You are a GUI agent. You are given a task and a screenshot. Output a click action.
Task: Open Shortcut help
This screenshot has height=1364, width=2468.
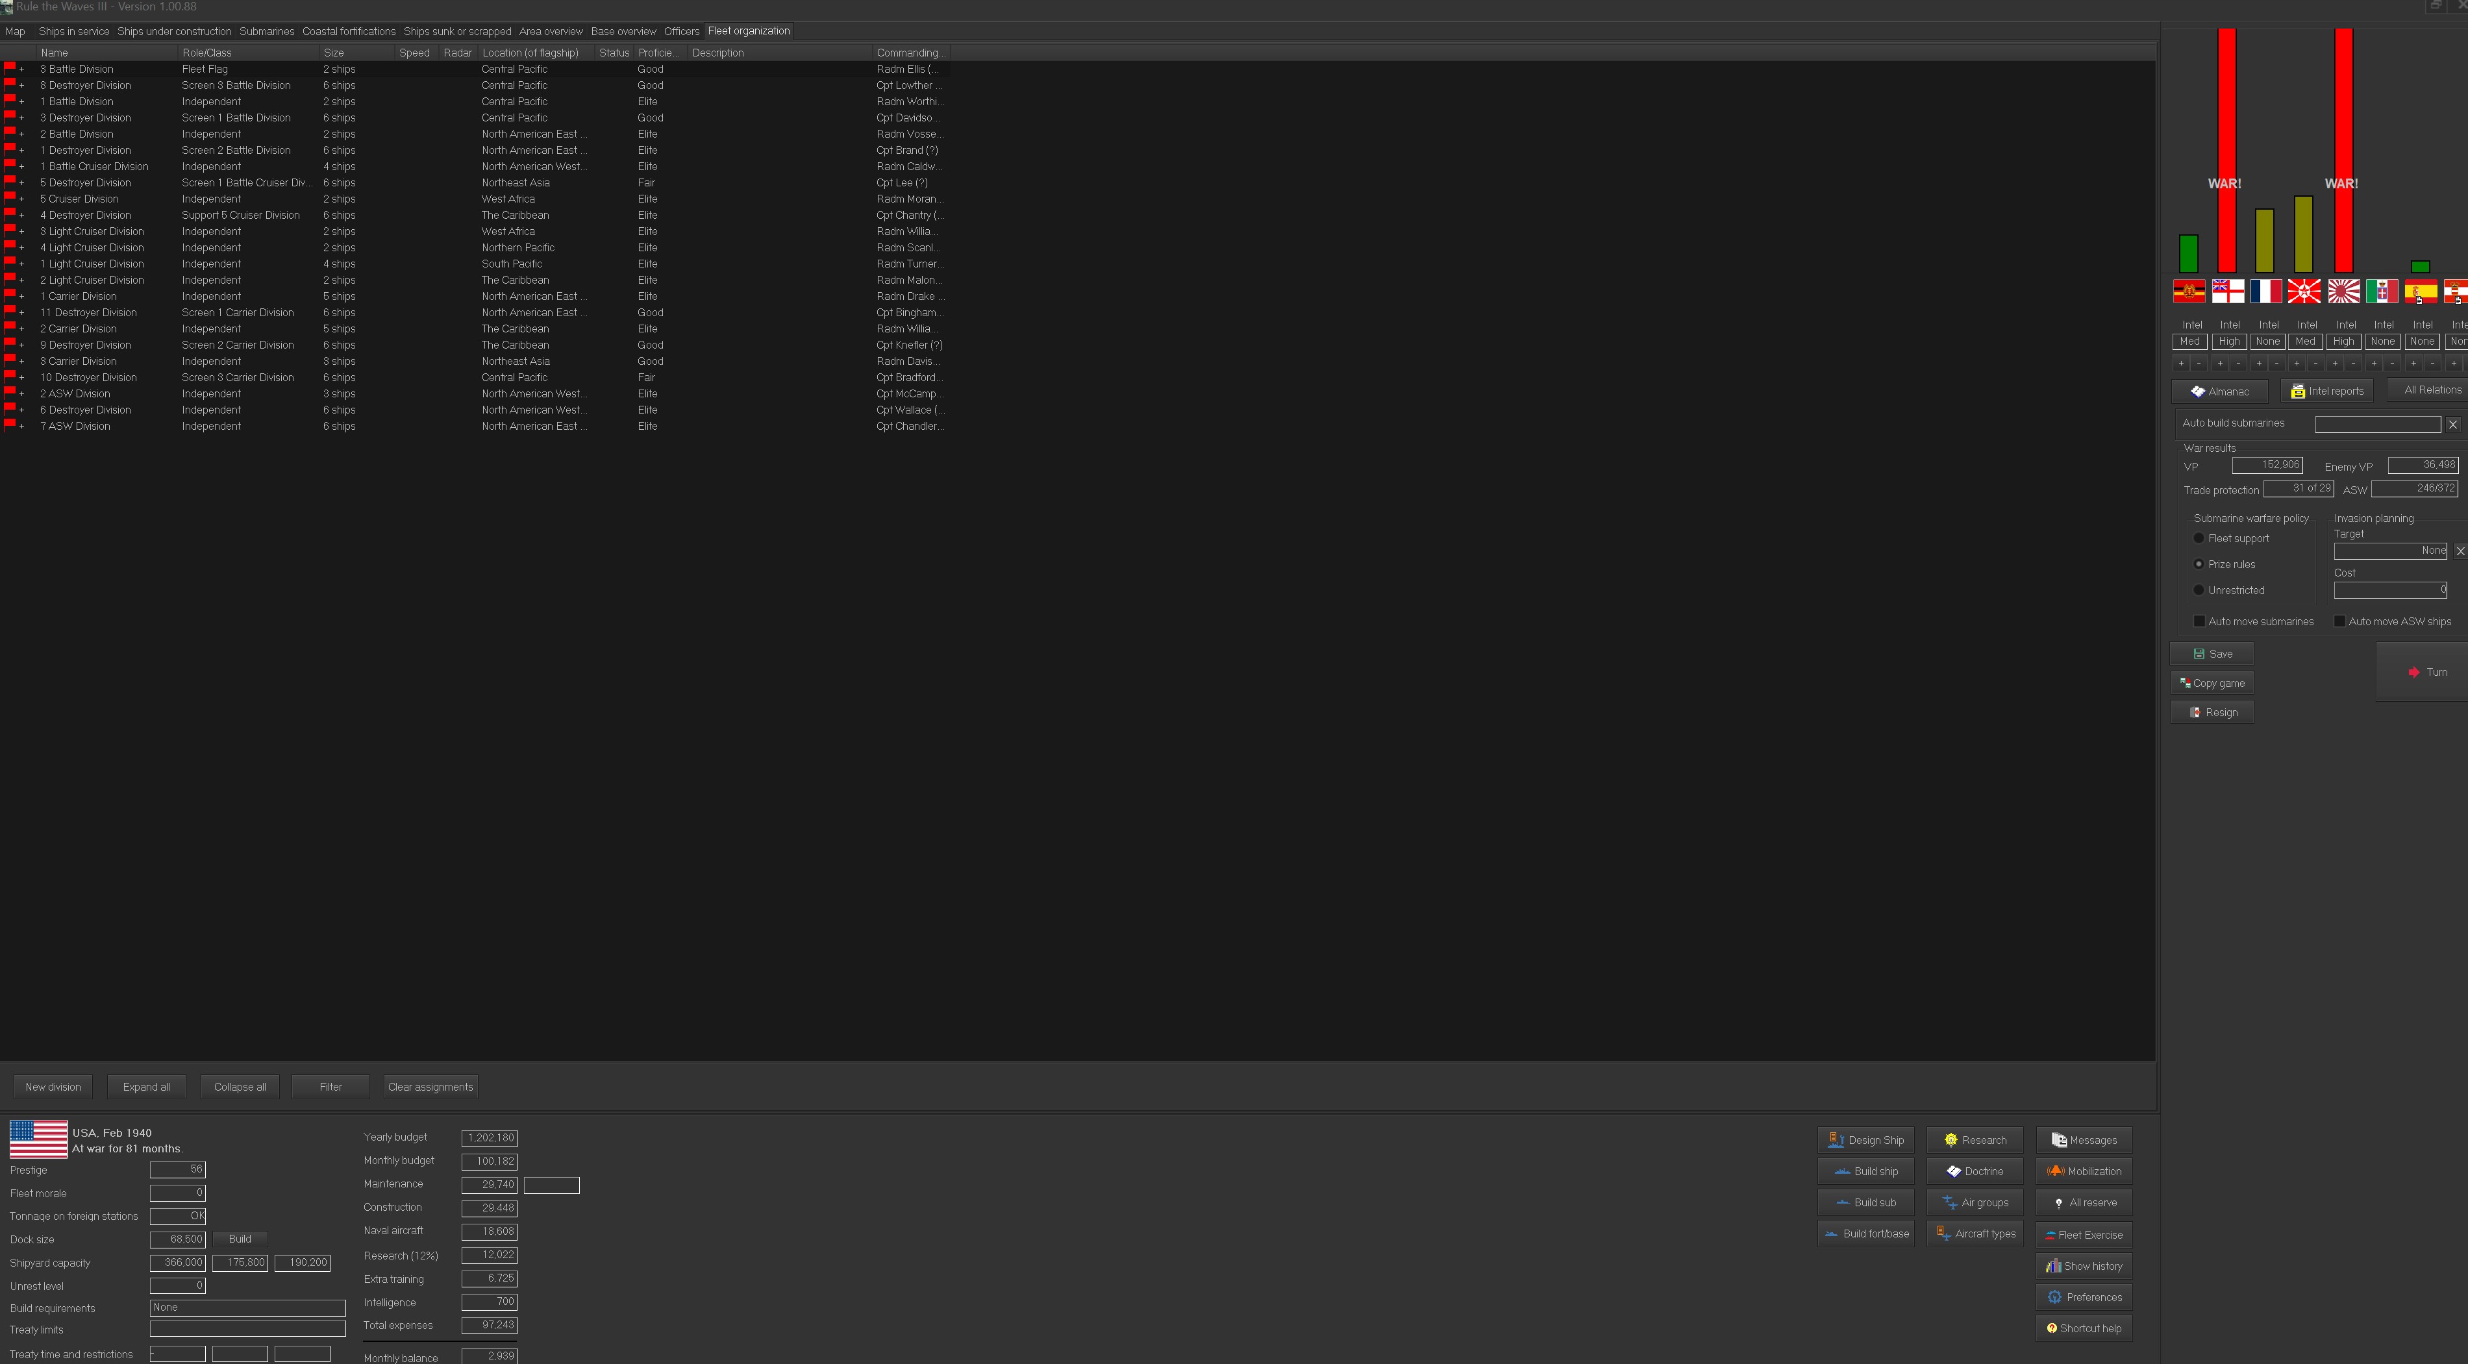point(2084,1328)
